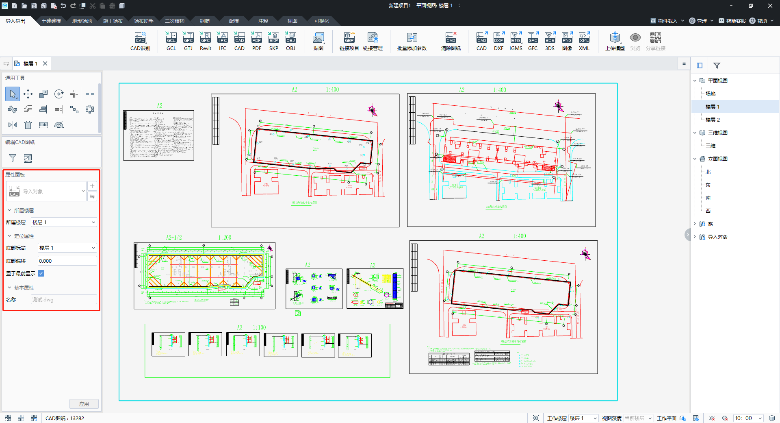This screenshot has height=423, width=780.
Task: Click 批量添加参数 in the ribbon
Action: pyautogui.click(x=412, y=41)
